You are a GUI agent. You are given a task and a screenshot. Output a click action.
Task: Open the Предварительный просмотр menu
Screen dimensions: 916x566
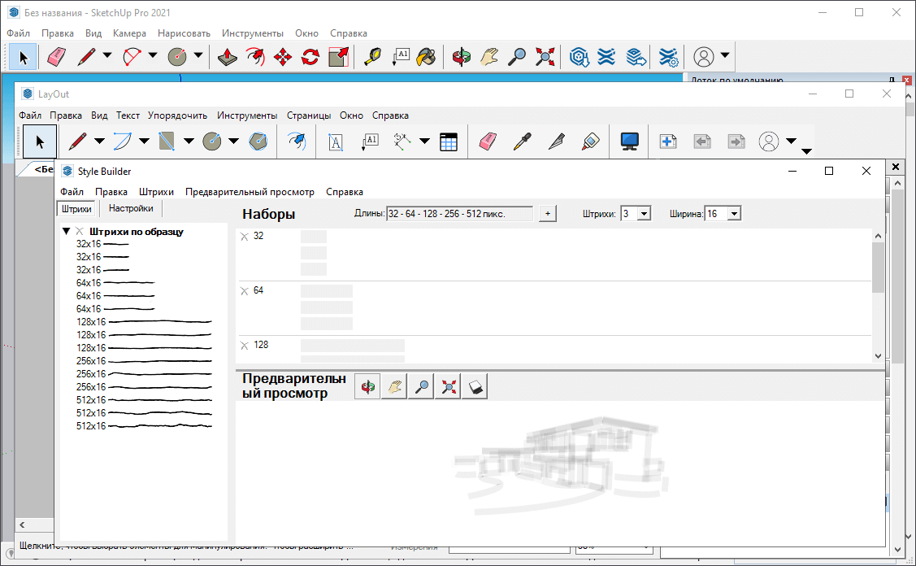tap(250, 192)
